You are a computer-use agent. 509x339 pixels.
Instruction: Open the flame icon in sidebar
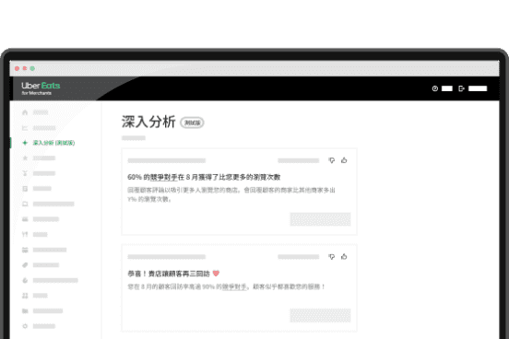[25, 280]
